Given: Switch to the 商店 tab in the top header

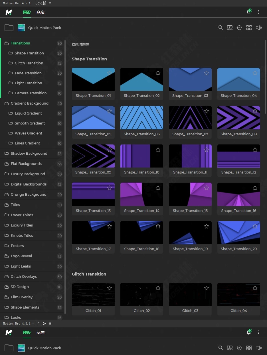Looking at the screenshot, I should (41, 13).
